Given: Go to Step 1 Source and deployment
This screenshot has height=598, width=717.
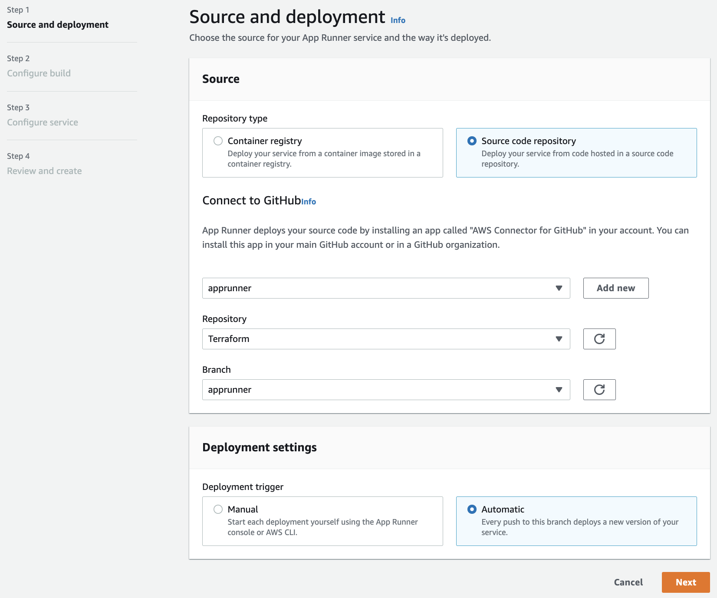Looking at the screenshot, I should pyautogui.click(x=58, y=25).
